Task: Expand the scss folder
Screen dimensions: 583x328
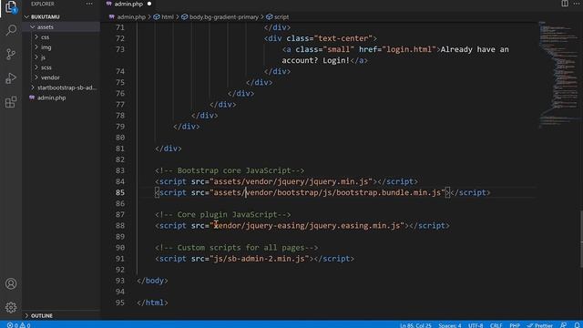Action: pos(46,67)
